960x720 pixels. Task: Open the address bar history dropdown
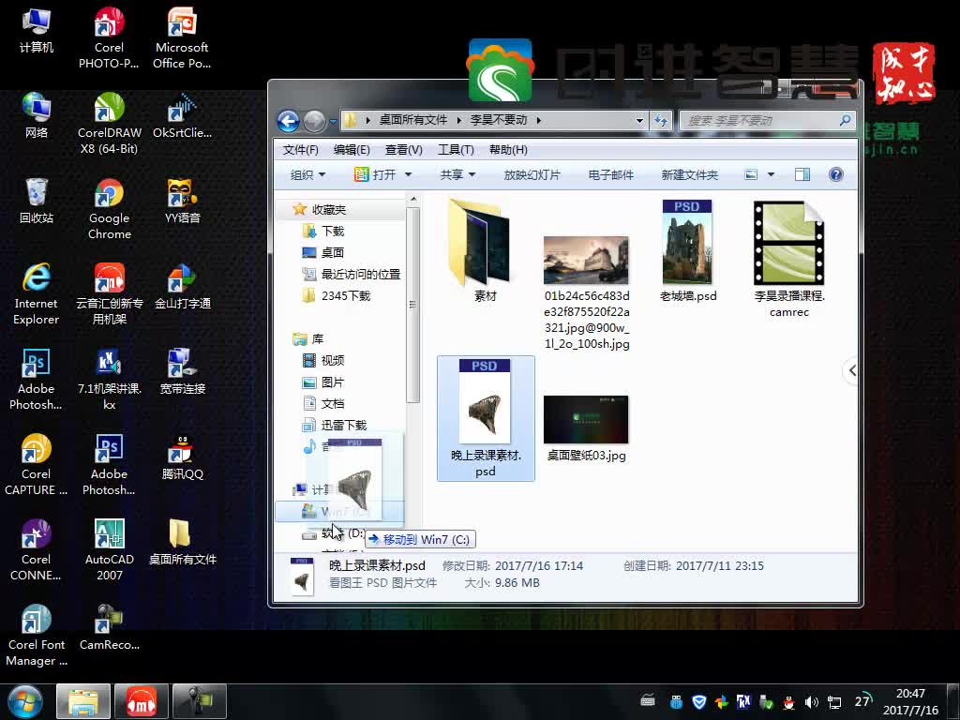[639, 120]
